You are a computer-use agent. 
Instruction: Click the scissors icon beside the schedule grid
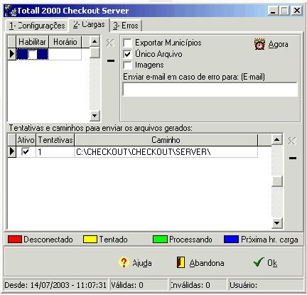[110, 43]
